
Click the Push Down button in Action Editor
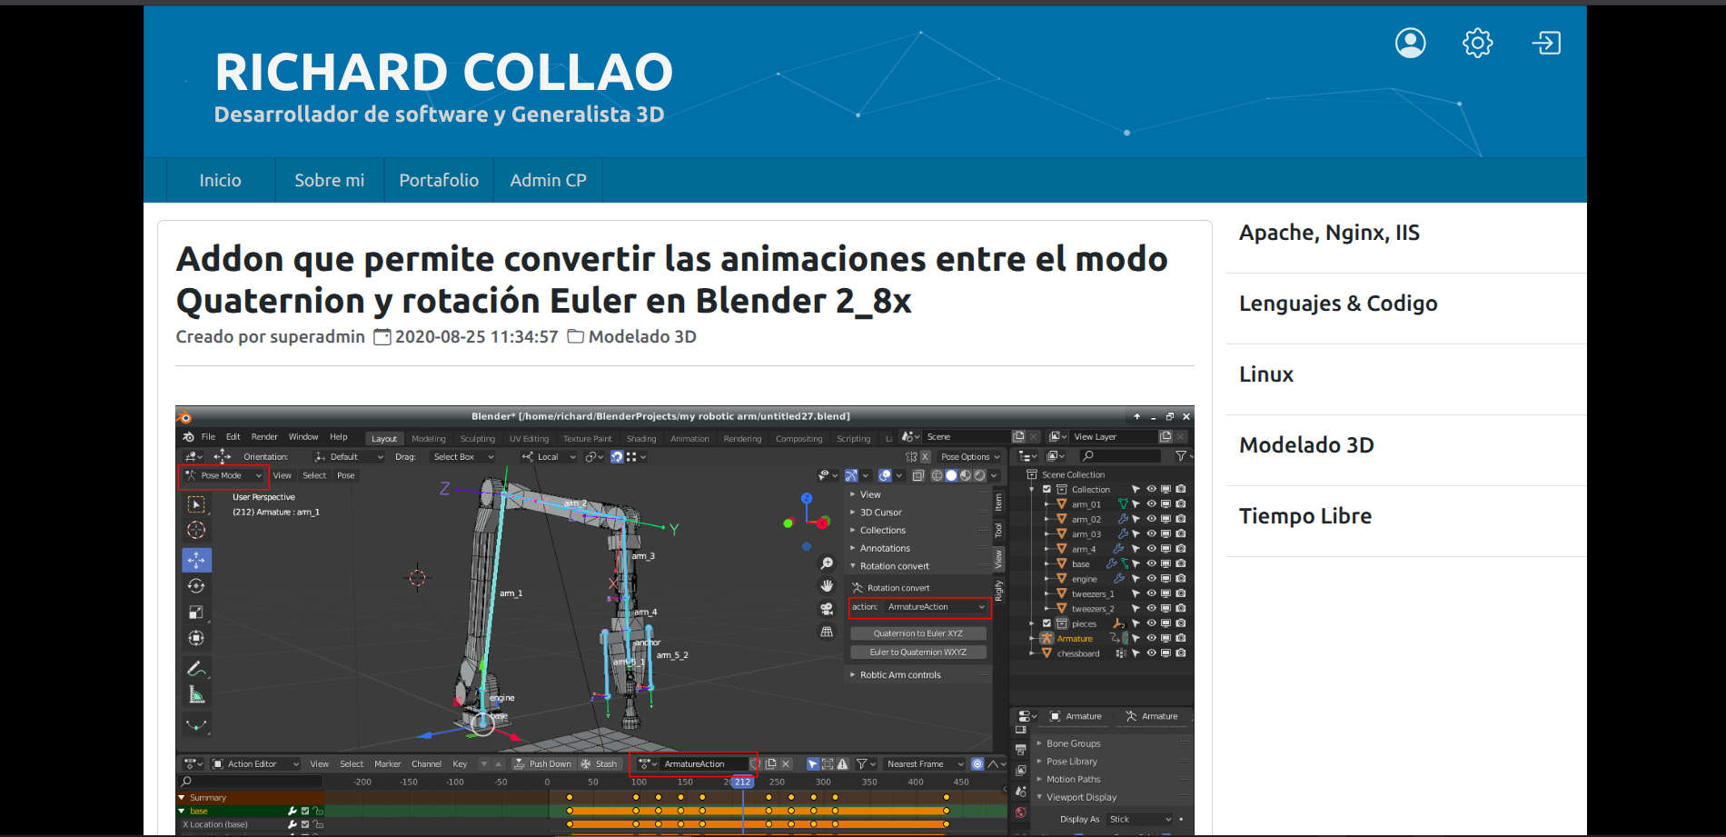(542, 764)
